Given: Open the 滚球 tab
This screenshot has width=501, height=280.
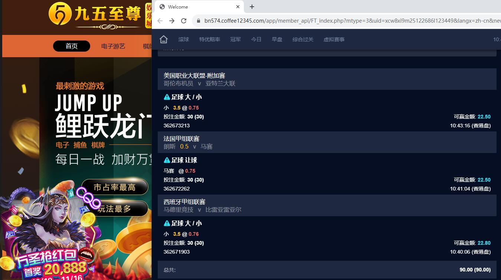Looking at the screenshot, I should coord(184,39).
